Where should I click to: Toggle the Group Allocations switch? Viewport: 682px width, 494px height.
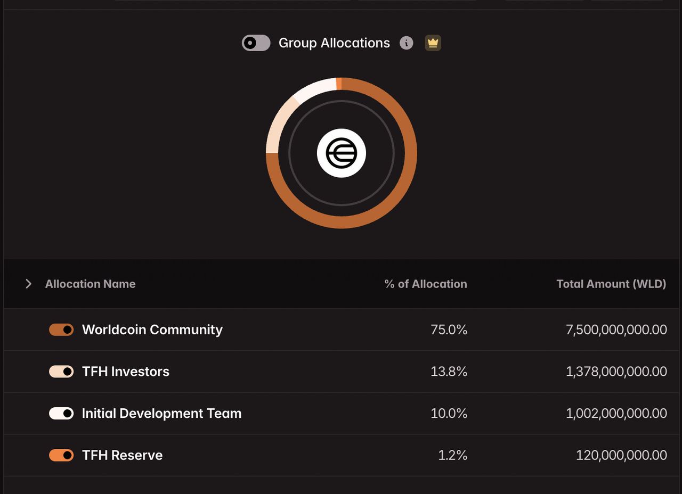pyautogui.click(x=256, y=43)
